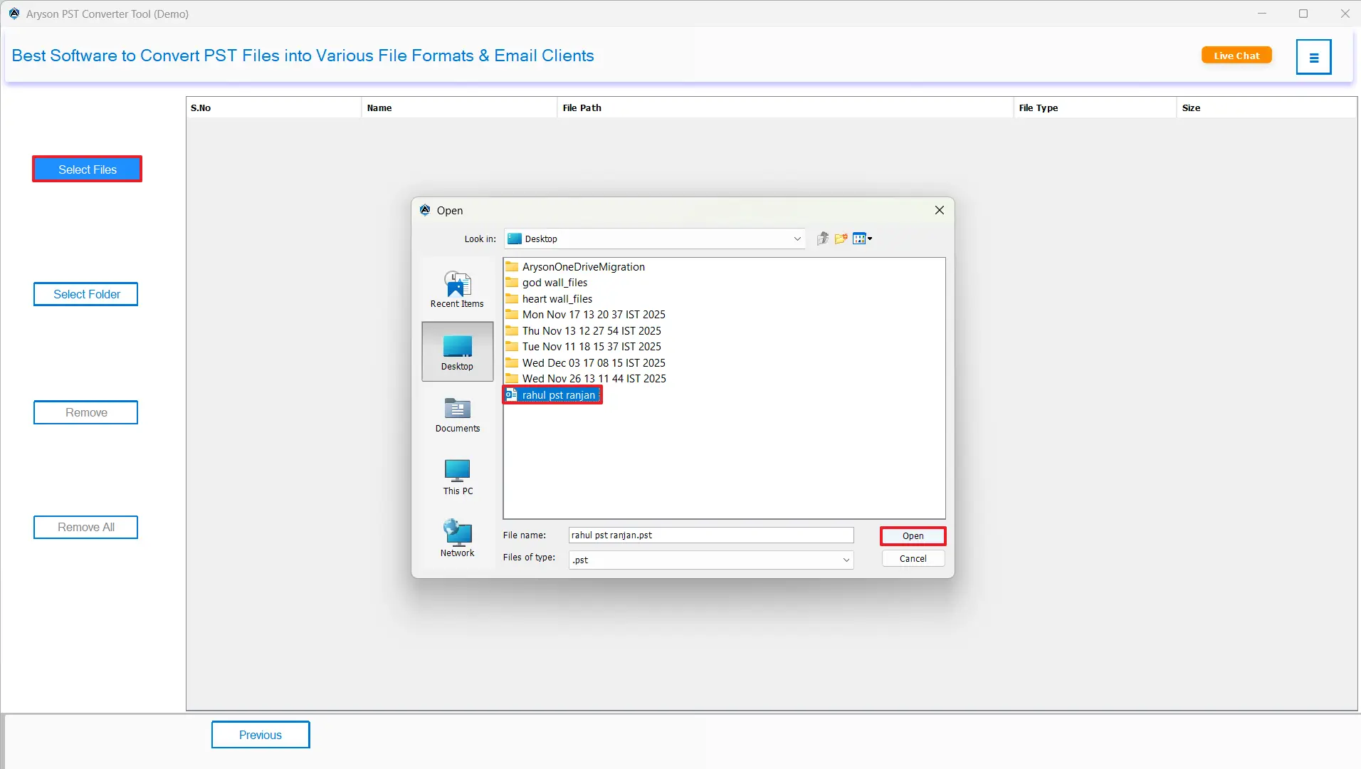Select Network in the places bar
The image size is (1361, 769).
tap(457, 538)
